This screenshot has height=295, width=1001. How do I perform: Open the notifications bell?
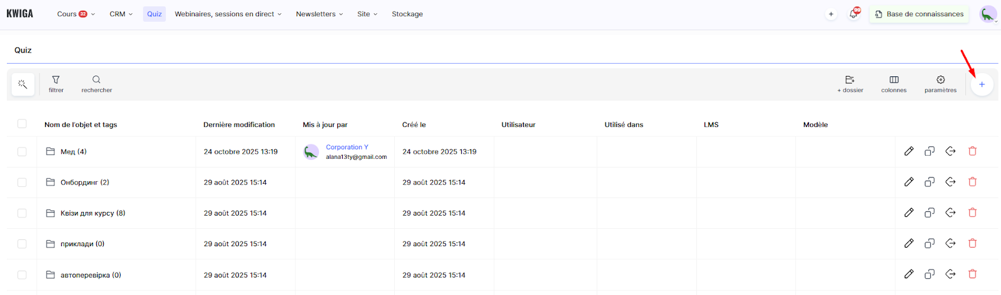pos(853,14)
